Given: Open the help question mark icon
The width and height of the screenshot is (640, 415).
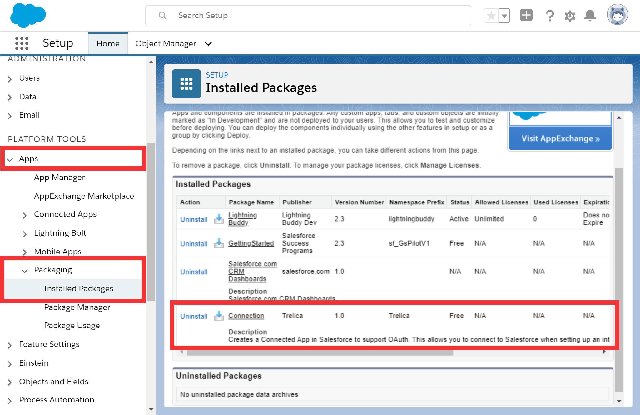Looking at the screenshot, I should [550, 16].
